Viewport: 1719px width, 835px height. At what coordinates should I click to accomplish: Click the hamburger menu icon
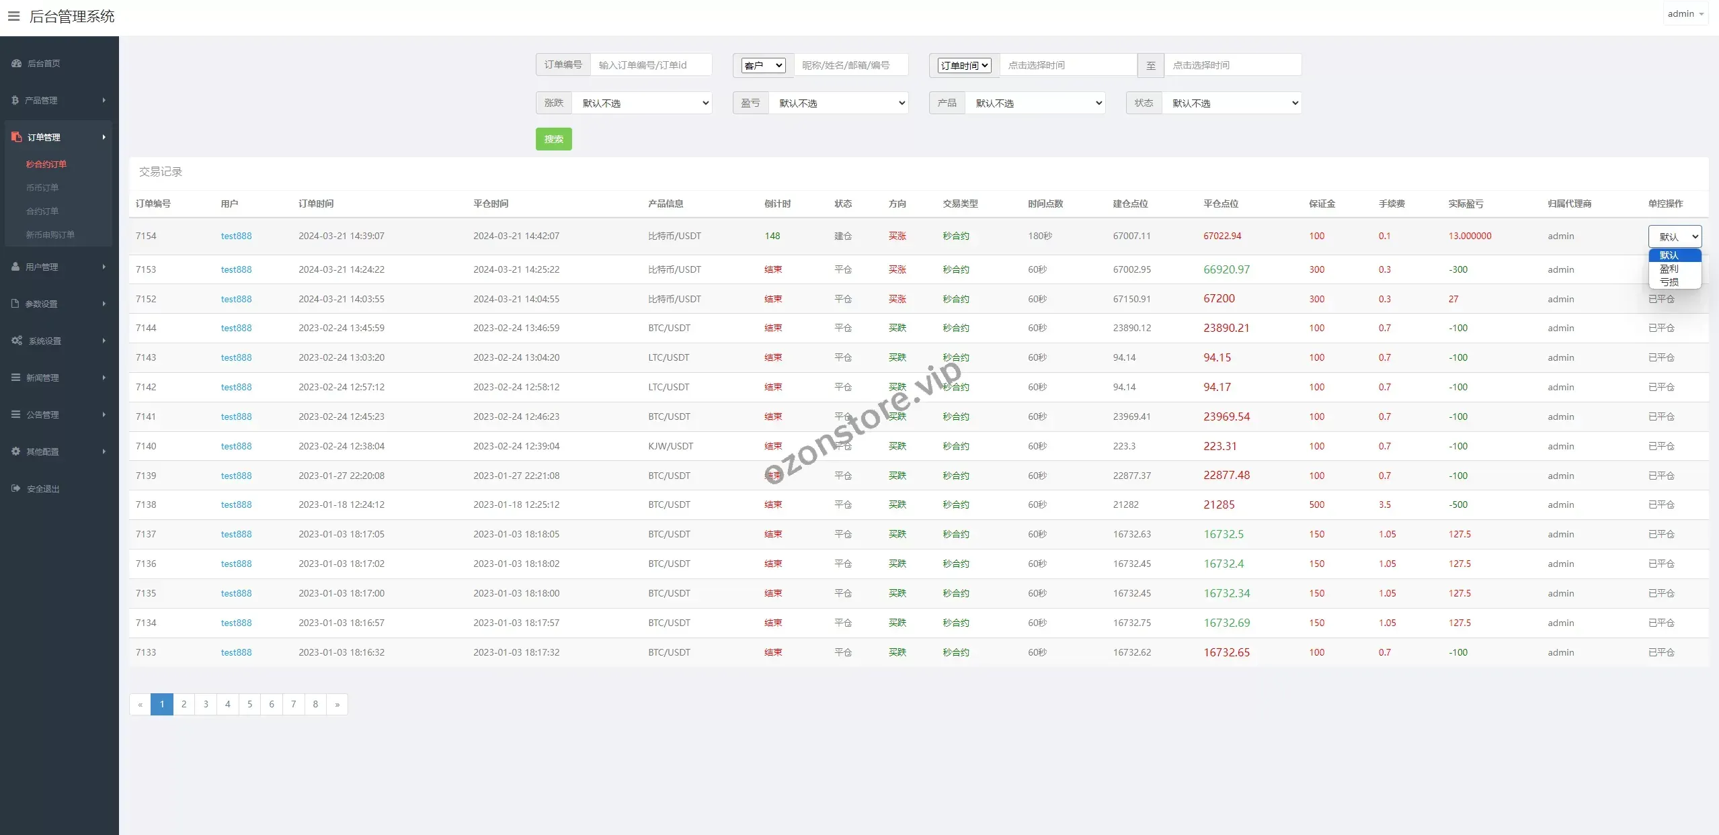13,16
